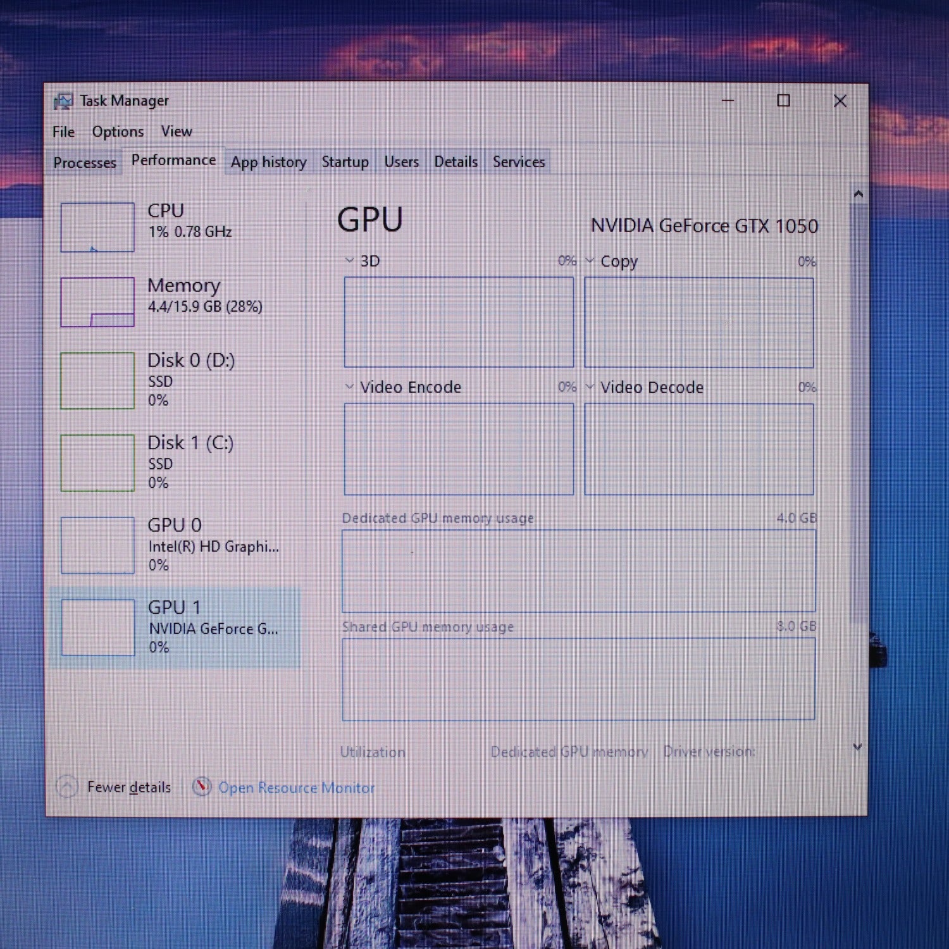The image size is (949, 949).
Task: Click the Shared GPU memory usage graph
Action: (579, 679)
